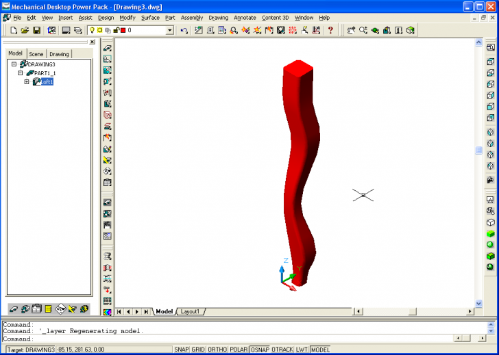The image size is (499, 355).
Task: Open the Assembly menu
Action: tap(192, 18)
